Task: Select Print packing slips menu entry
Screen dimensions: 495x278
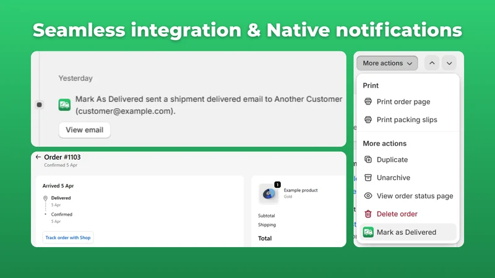Action: [x=408, y=120]
